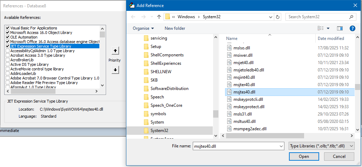Open the Organise menu dropdown
This screenshot has width=362, height=167.
pos(143,28)
